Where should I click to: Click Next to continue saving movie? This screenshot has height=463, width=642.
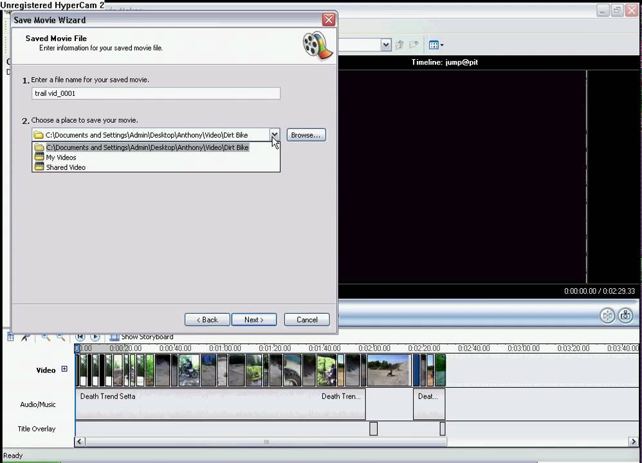pyautogui.click(x=254, y=320)
